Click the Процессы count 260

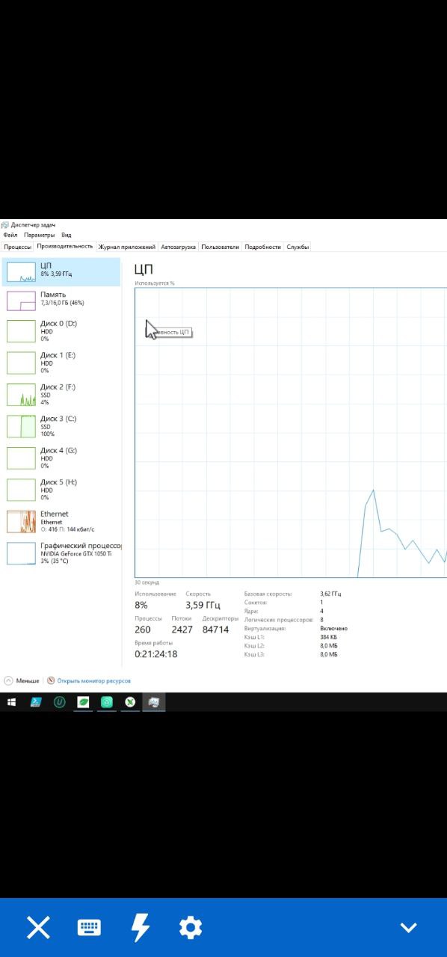click(x=143, y=630)
